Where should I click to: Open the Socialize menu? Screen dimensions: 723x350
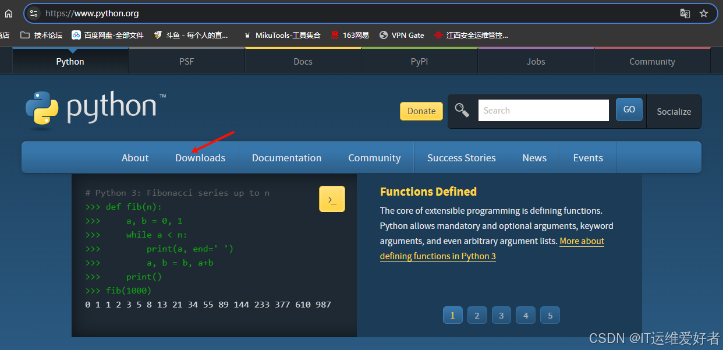point(674,111)
